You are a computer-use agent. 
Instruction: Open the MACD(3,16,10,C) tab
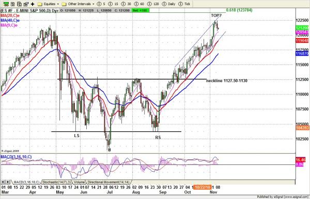coord(26,182)
